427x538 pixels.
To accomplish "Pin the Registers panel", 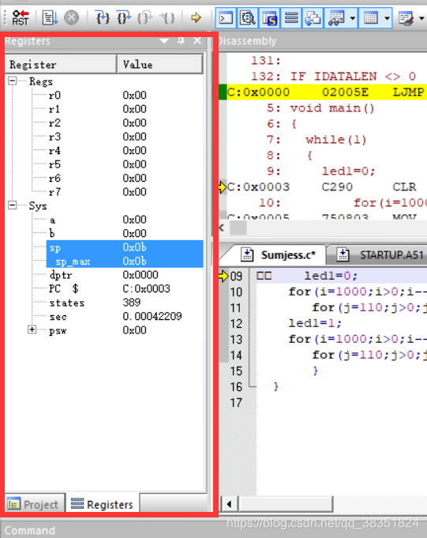I will point(181,41).
